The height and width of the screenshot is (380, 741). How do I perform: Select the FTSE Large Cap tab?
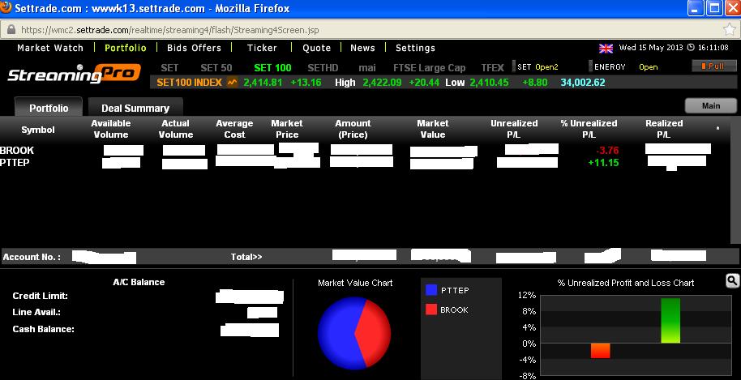click(429, 67)
